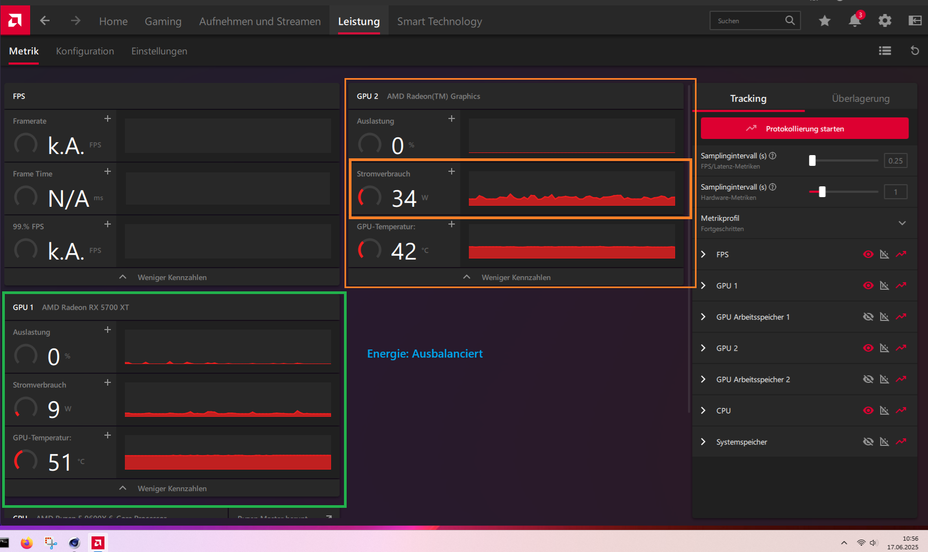Click the help icon beside FPS/Latenz Samplingintervall
The image size is (928, 552).
[772, 156]
